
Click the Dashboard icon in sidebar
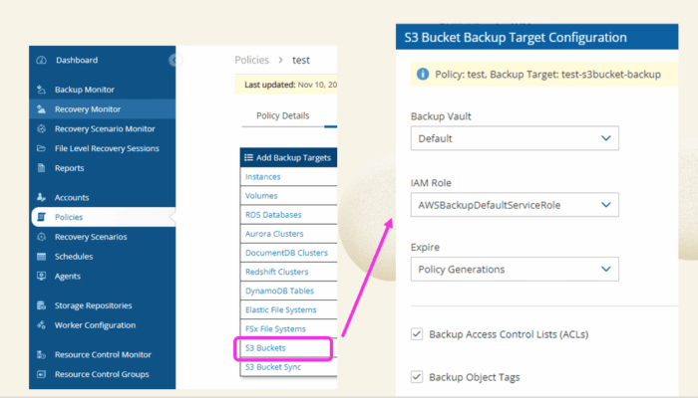[41, 61]
